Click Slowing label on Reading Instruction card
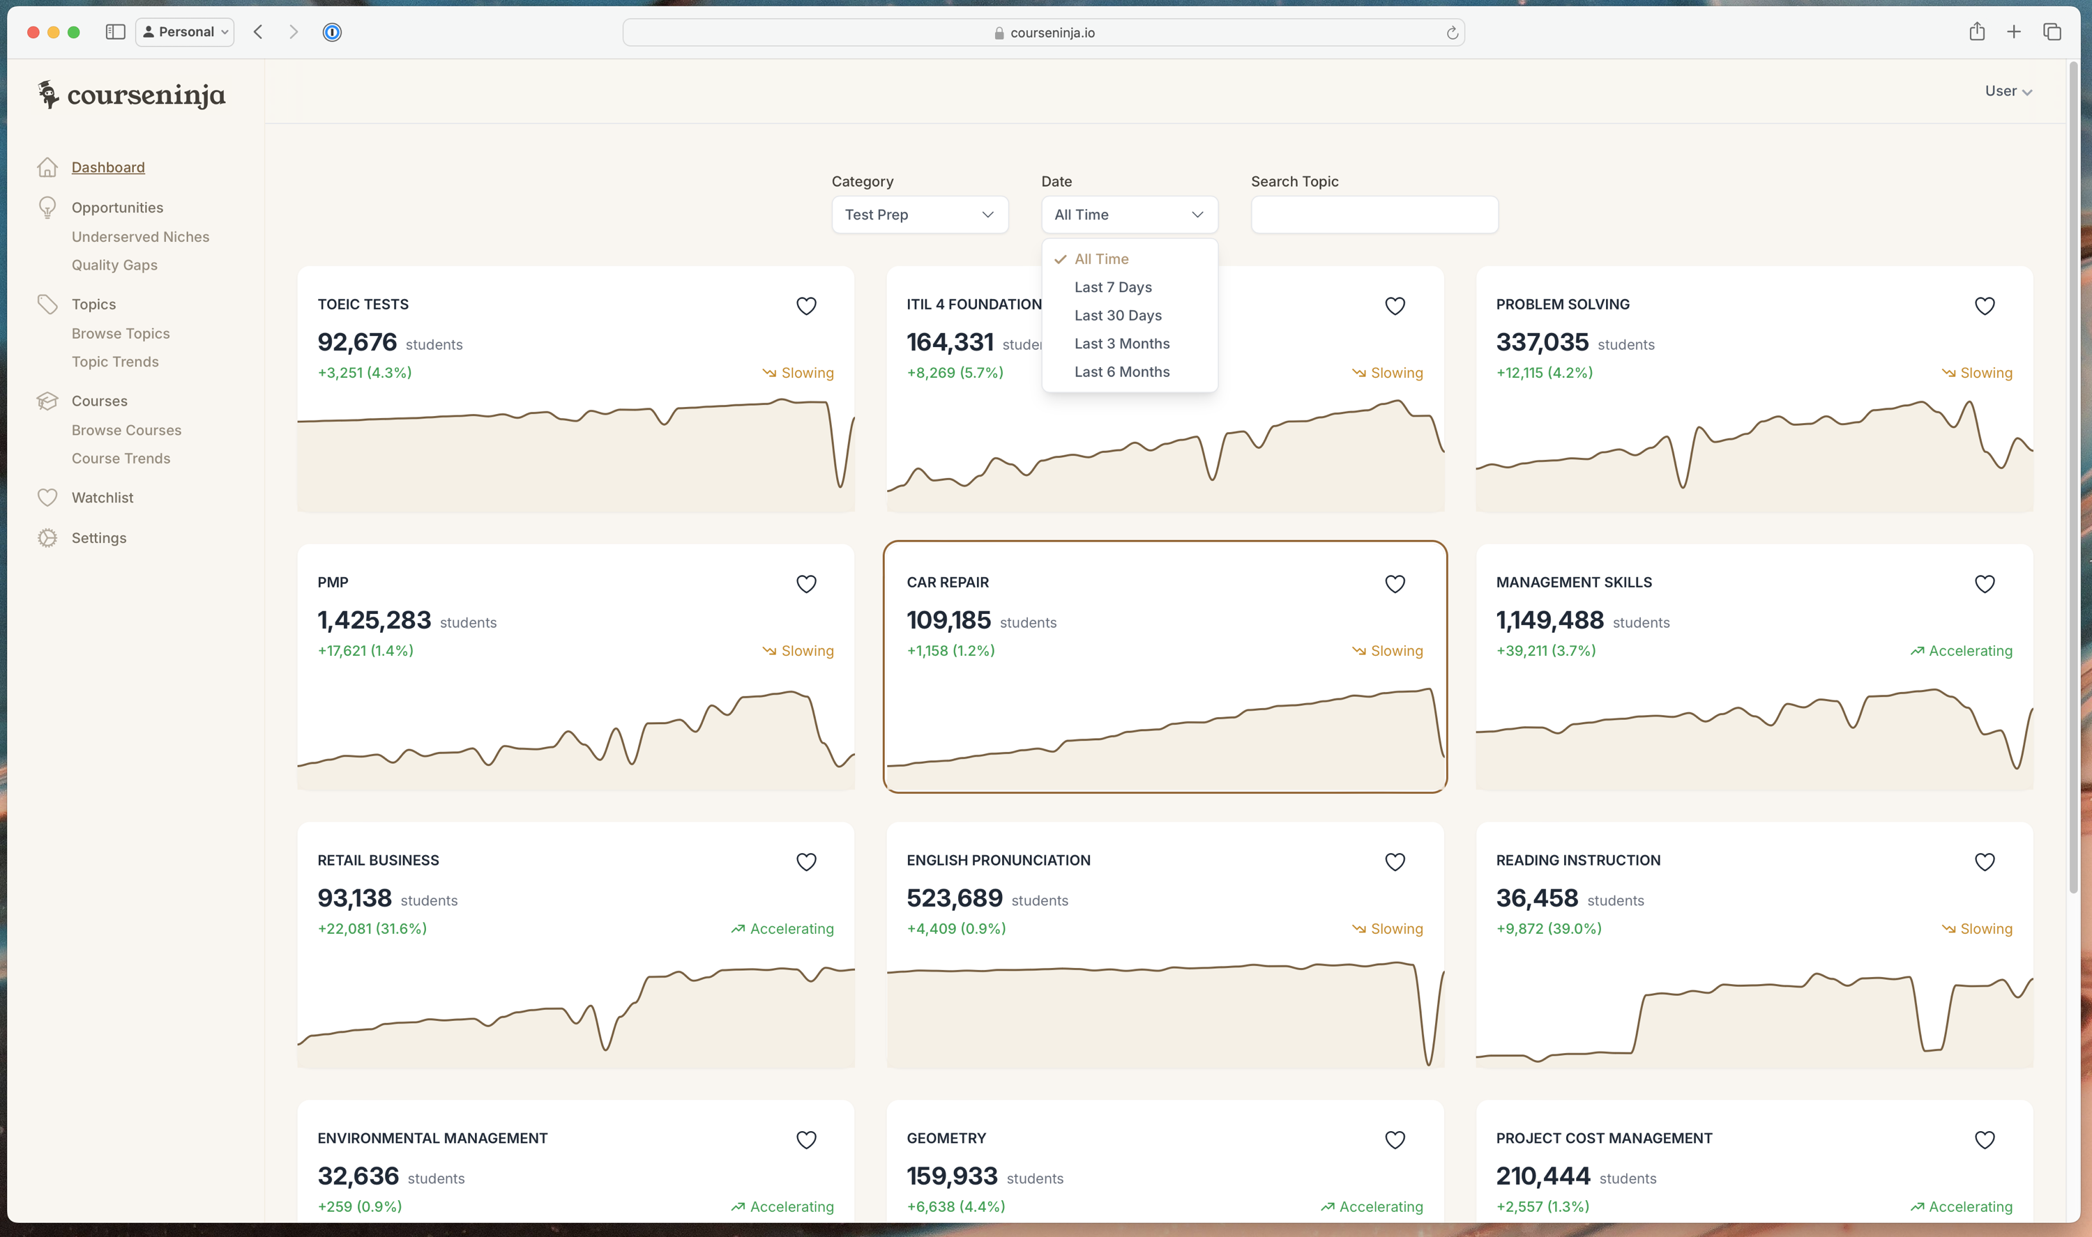 tap(1977, 928)
